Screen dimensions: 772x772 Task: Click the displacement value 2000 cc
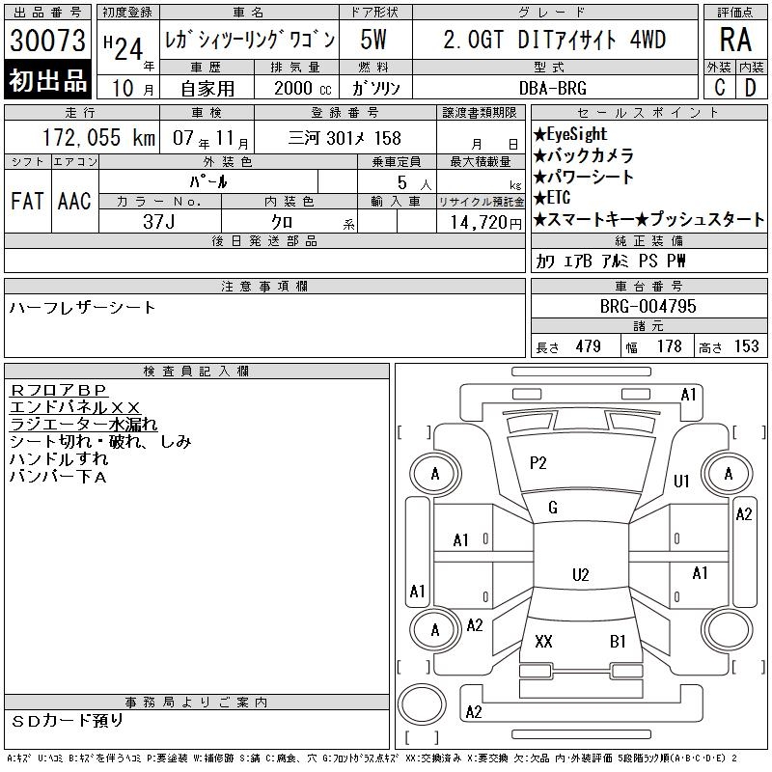tap(303, 89)
